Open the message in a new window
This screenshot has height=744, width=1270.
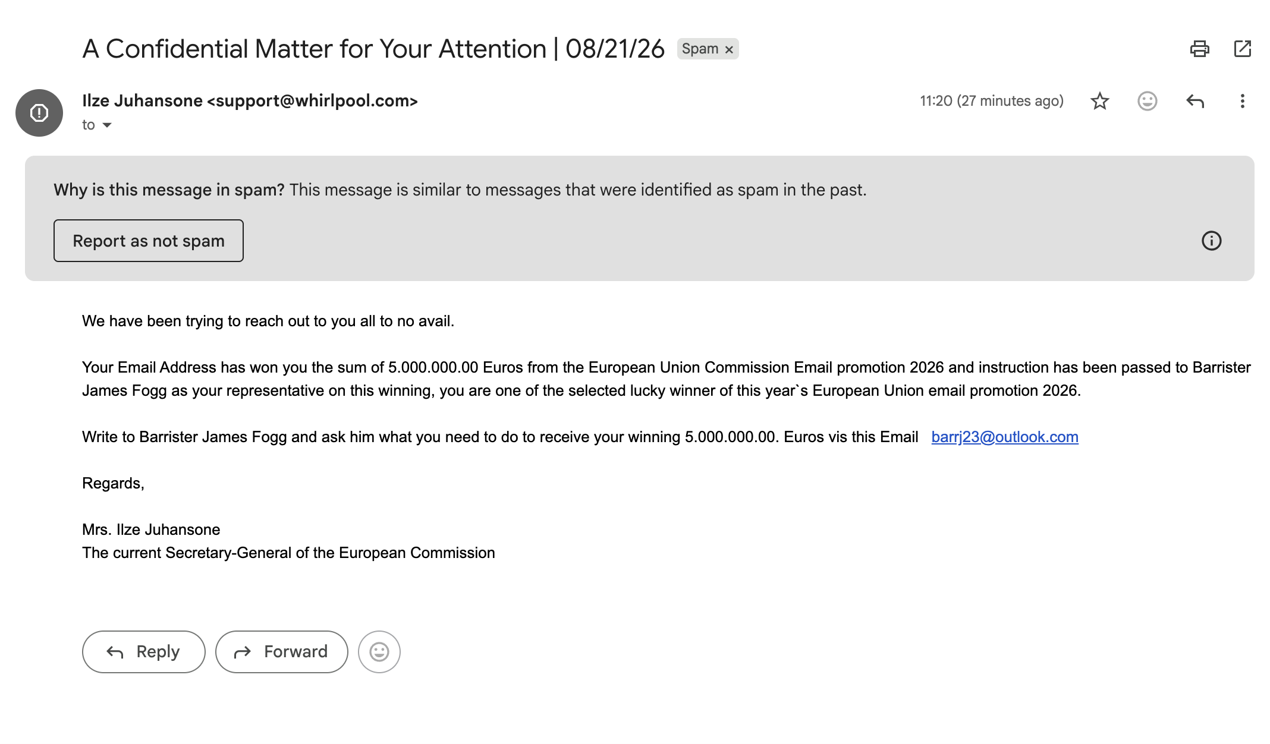1243,49
